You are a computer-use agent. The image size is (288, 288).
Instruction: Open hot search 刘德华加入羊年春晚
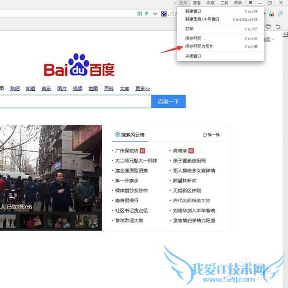[x=194, y=210]
